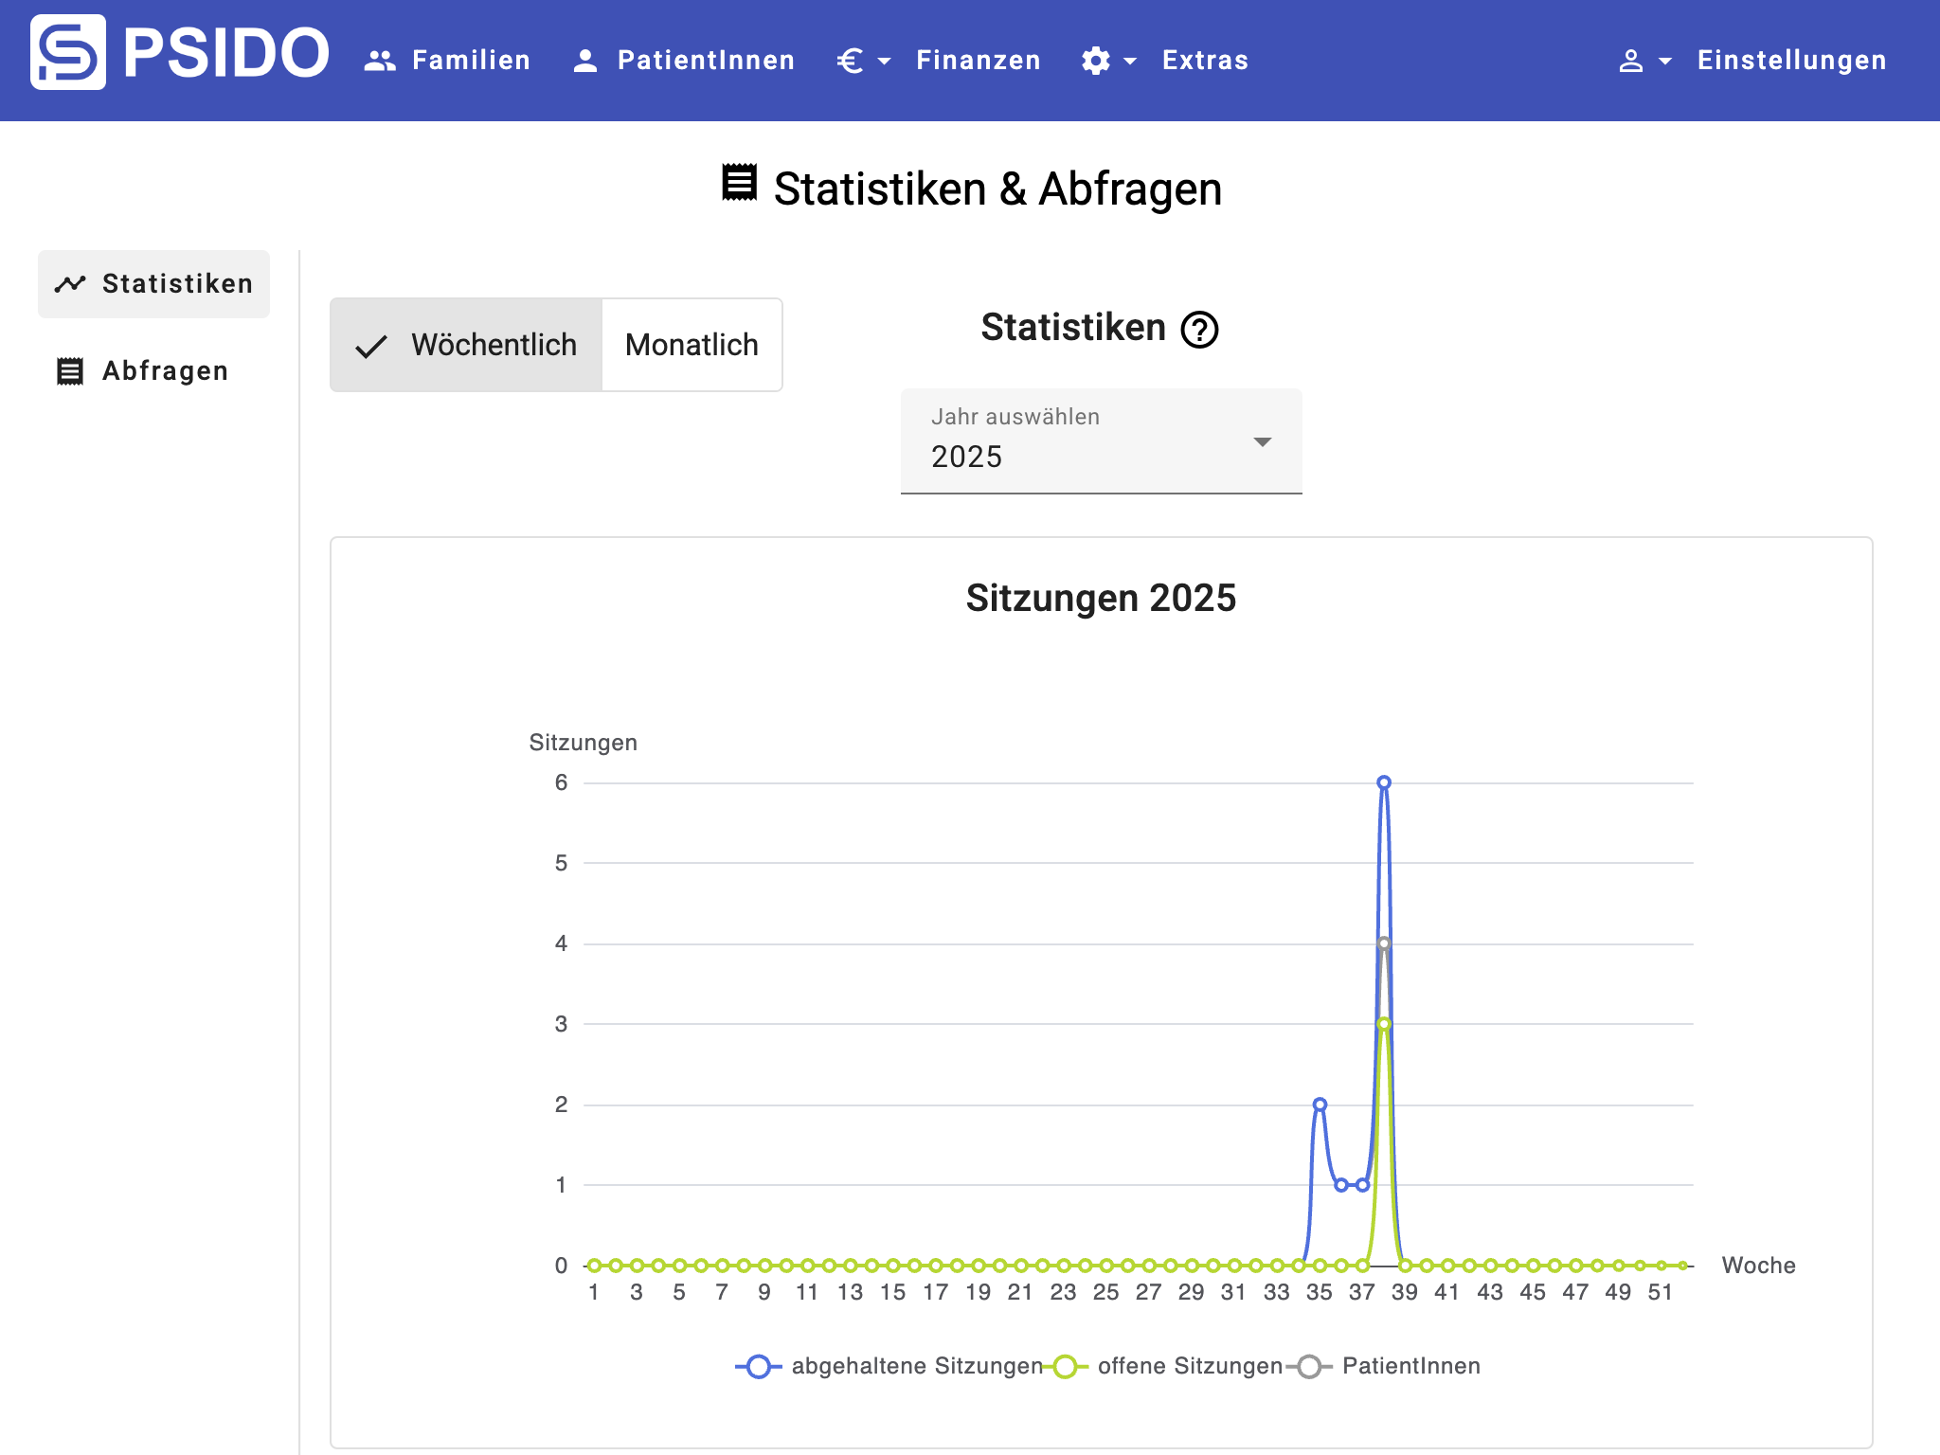Open the Extras menu
This screenshot has width=1940, height=1455.
(x=1205, y=61)
